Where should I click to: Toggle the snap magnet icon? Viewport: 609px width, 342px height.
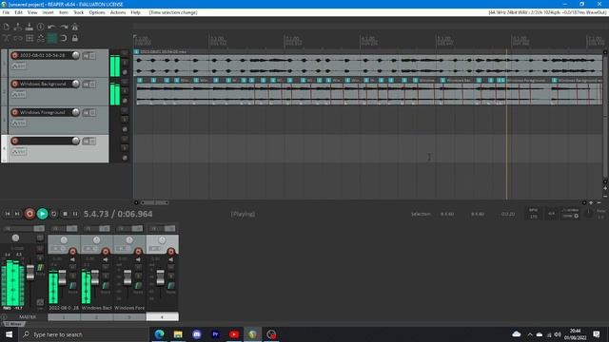pos(64,38)
